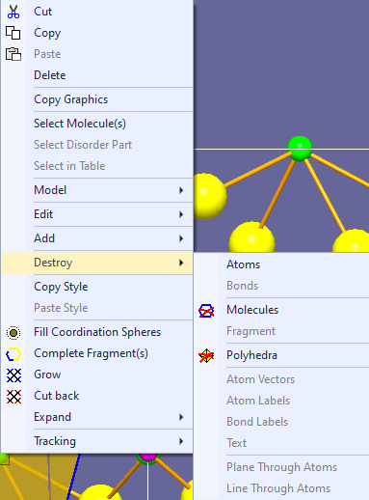The height and width of the screenshot is (500, 369).
Task: Expand the Add submenu arrow
Action: [x=181, y=238]
